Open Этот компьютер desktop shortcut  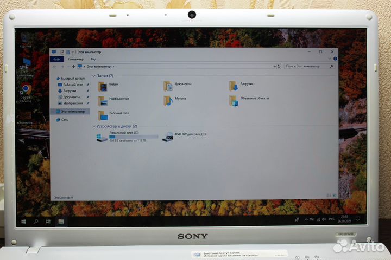tap(26, 68)
